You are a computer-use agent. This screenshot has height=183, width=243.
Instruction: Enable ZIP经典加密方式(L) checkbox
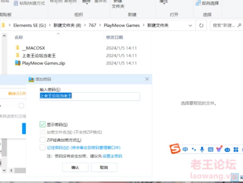pos(43,140)
